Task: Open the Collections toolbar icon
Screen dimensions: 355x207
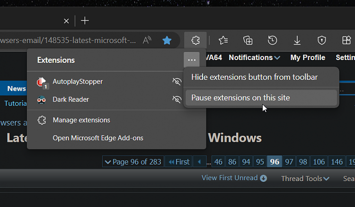Action: [x=248, y=41]
